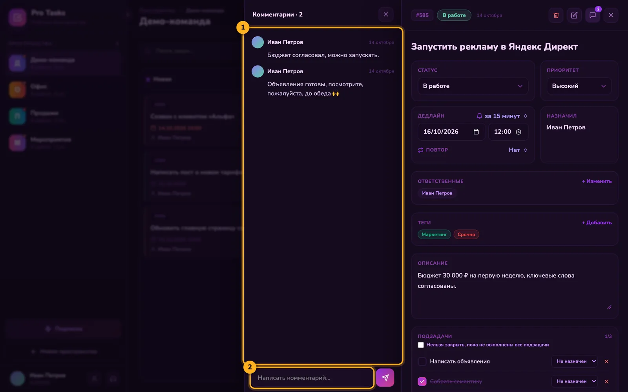
Task: Click task ID #585 badge
Action: point(422,15)
